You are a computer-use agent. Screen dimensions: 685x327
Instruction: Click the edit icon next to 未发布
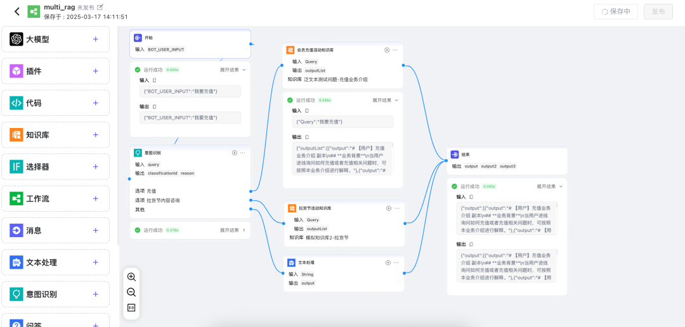(x=100, y=7)
